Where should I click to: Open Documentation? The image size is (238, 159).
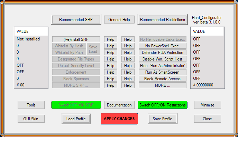[119, 105]
